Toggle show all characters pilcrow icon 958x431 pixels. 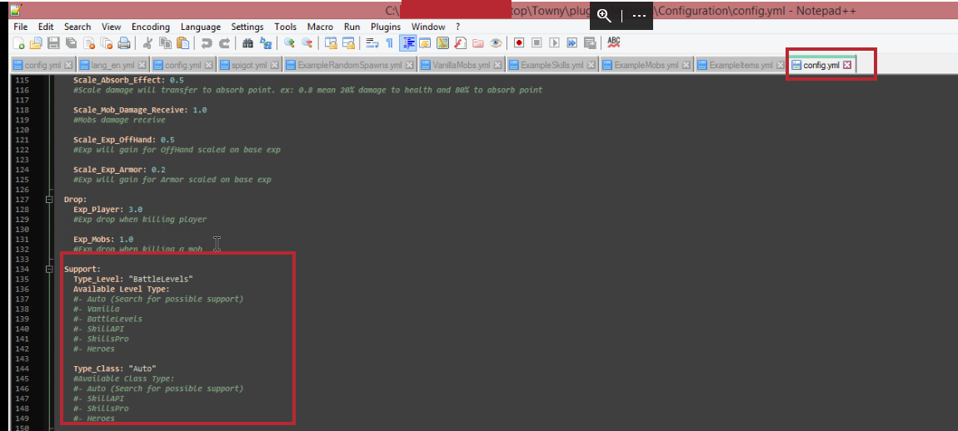tap(389, 42)
